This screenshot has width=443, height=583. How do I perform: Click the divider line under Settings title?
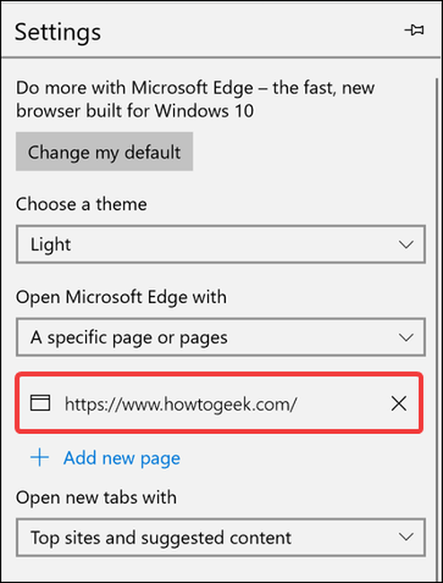221,57
